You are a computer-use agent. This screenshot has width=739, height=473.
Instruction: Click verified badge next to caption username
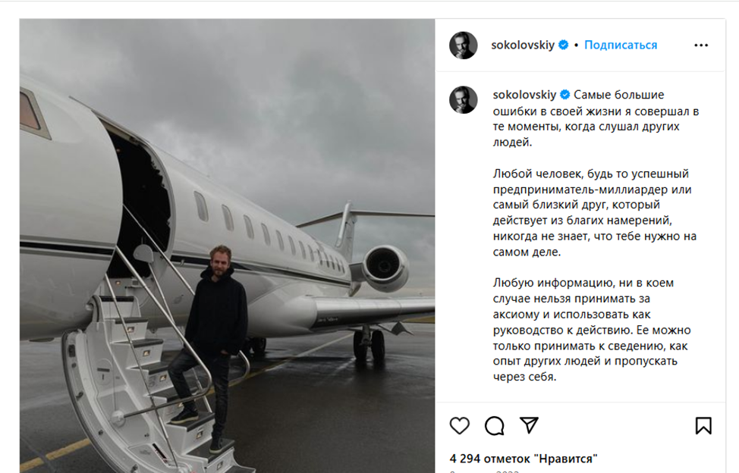point(564,95)
